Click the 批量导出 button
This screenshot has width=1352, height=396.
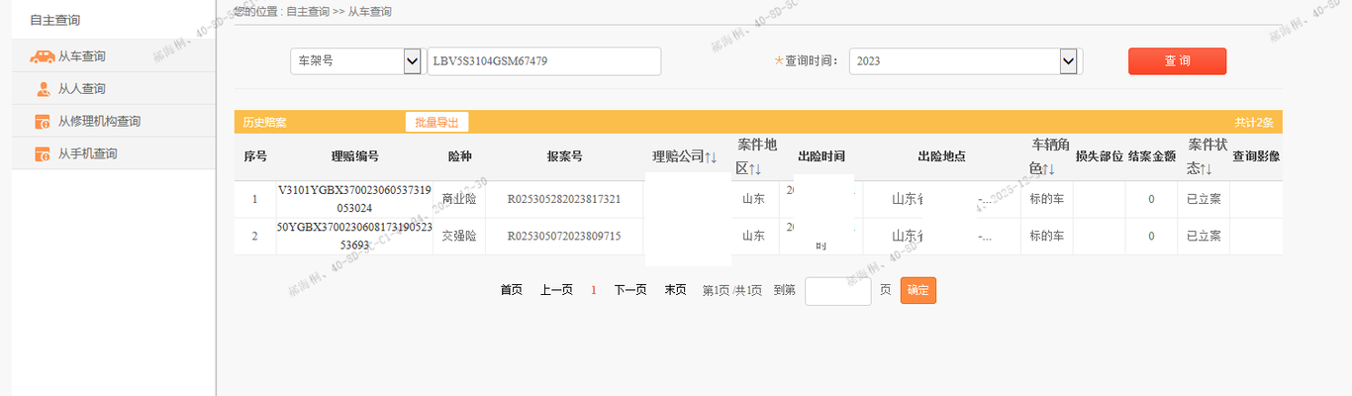tap(436, 123)
